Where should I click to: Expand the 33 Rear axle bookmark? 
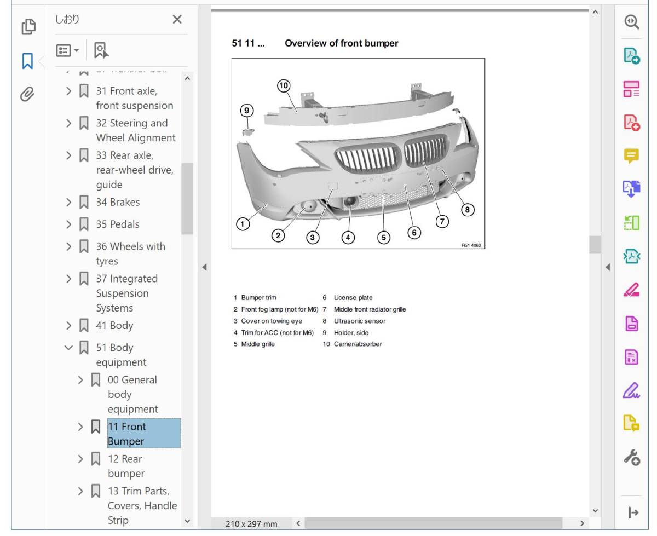click(69, 155)
